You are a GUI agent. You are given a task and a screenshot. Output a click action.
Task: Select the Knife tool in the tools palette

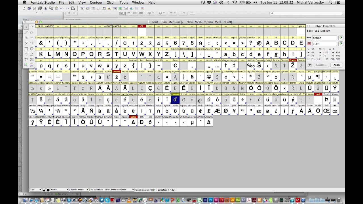pyautogui.click(x=26, y=32)
